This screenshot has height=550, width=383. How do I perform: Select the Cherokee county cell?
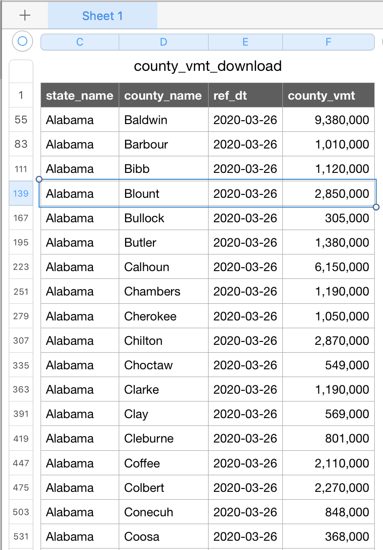164,316
